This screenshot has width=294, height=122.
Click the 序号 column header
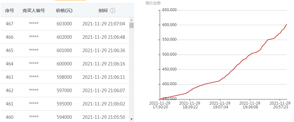pyautogui.click(x=9, y=10)
